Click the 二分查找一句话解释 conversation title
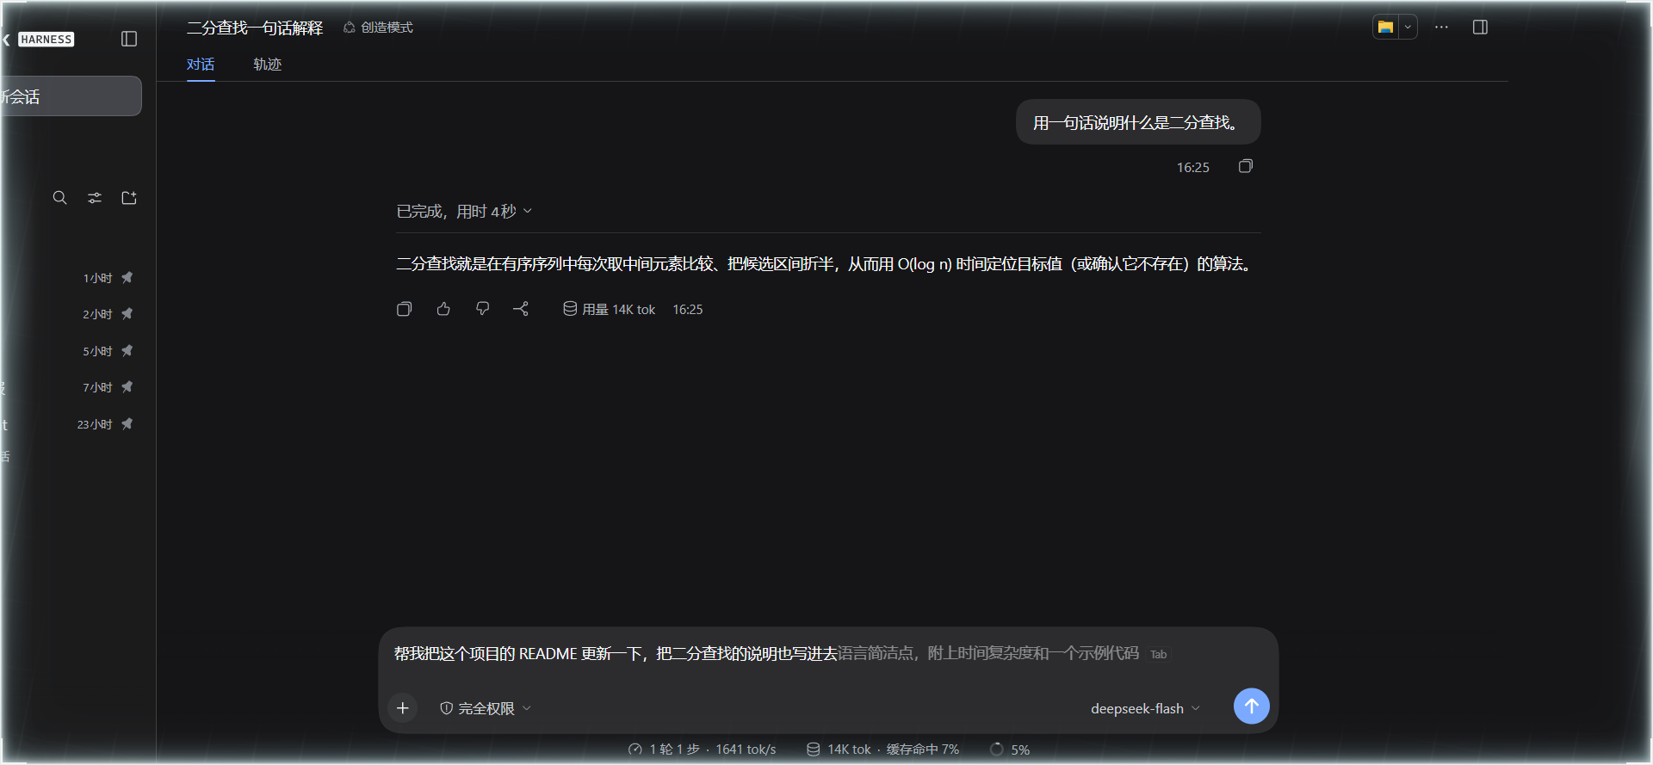Image resolution: width=1653 pixels, height=765 pixels. [255, 28]
